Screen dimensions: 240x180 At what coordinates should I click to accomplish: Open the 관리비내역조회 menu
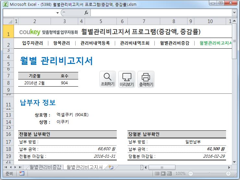pos(135,43)
